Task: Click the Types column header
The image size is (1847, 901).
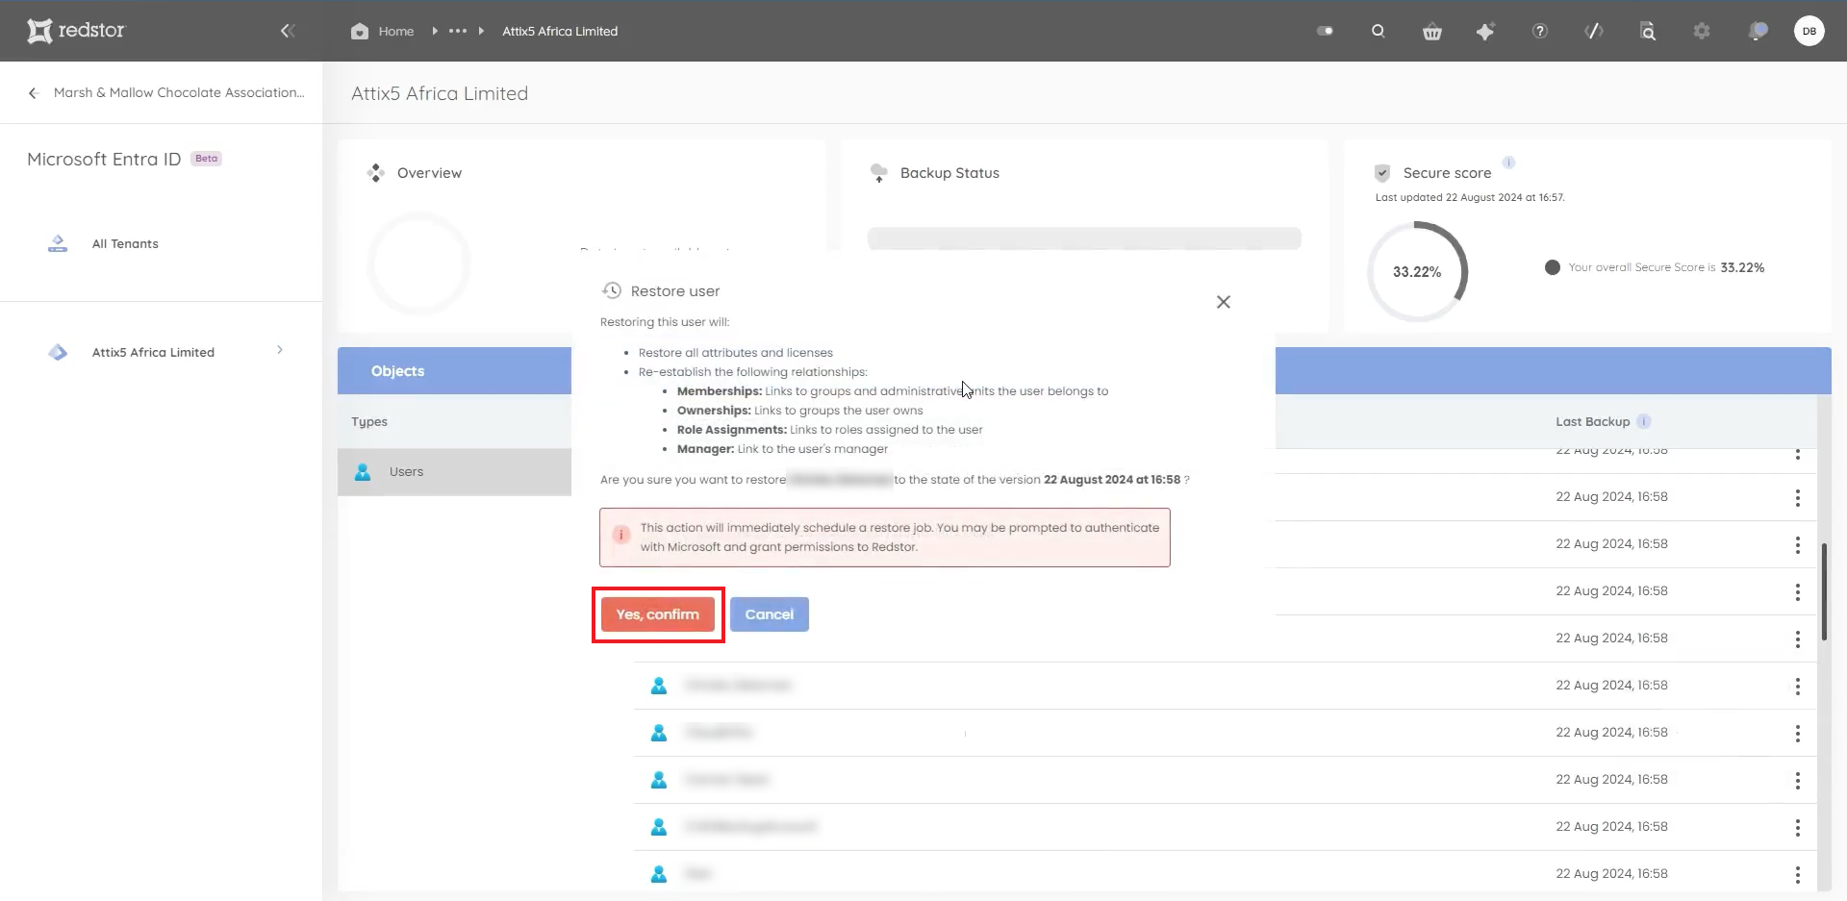Action: 369,422
